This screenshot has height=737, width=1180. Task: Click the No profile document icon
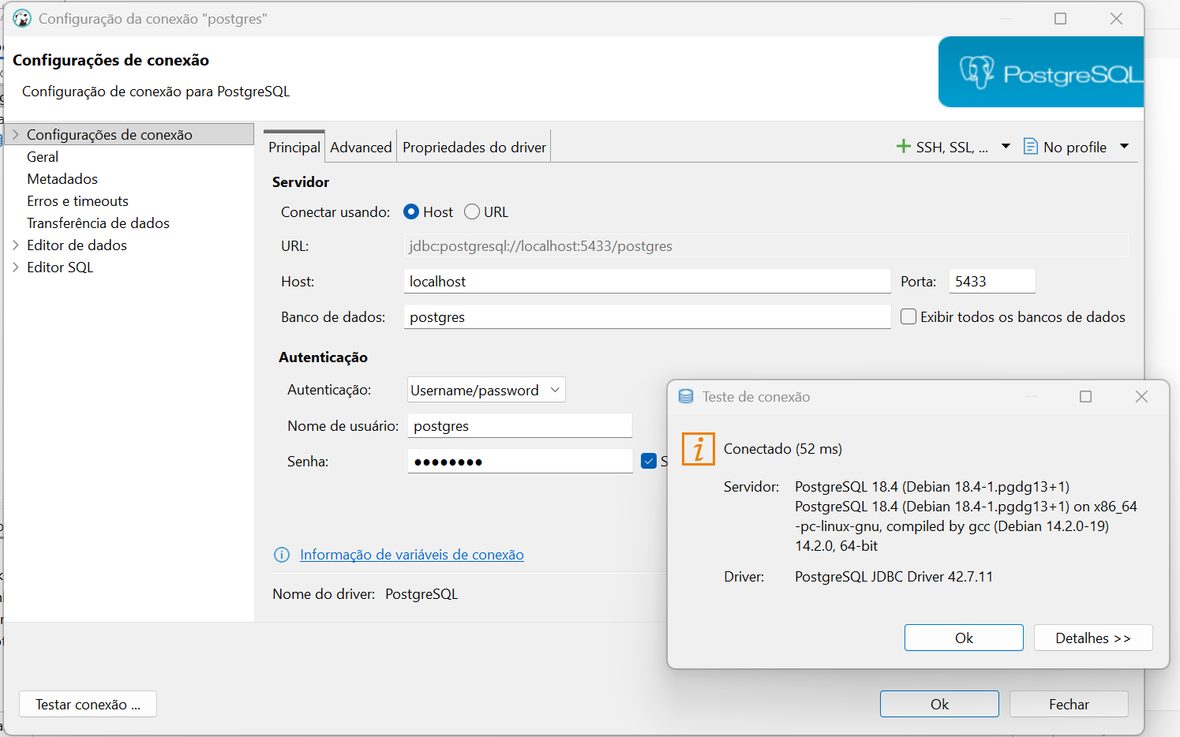click(1030, 146)
